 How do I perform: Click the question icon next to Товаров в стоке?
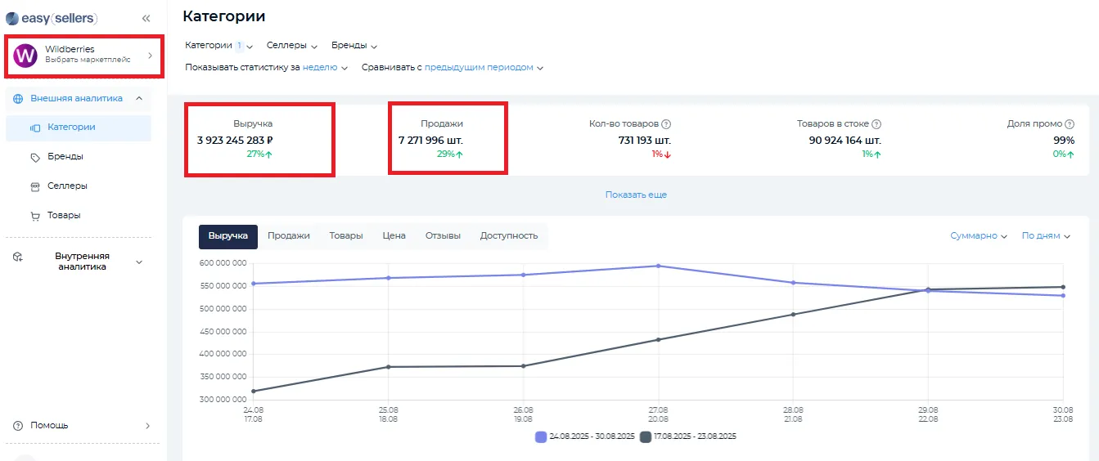coord(876,124)
